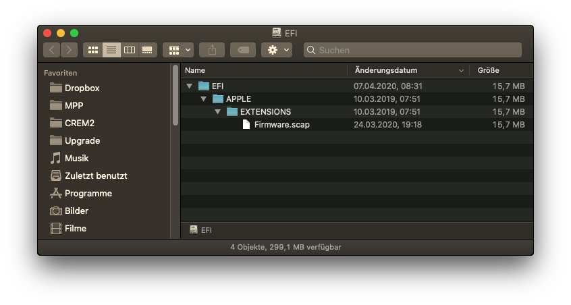Select the APPLE folder row
The height and width of the screenshot is (305, 571).
click(x=357, y=99)
